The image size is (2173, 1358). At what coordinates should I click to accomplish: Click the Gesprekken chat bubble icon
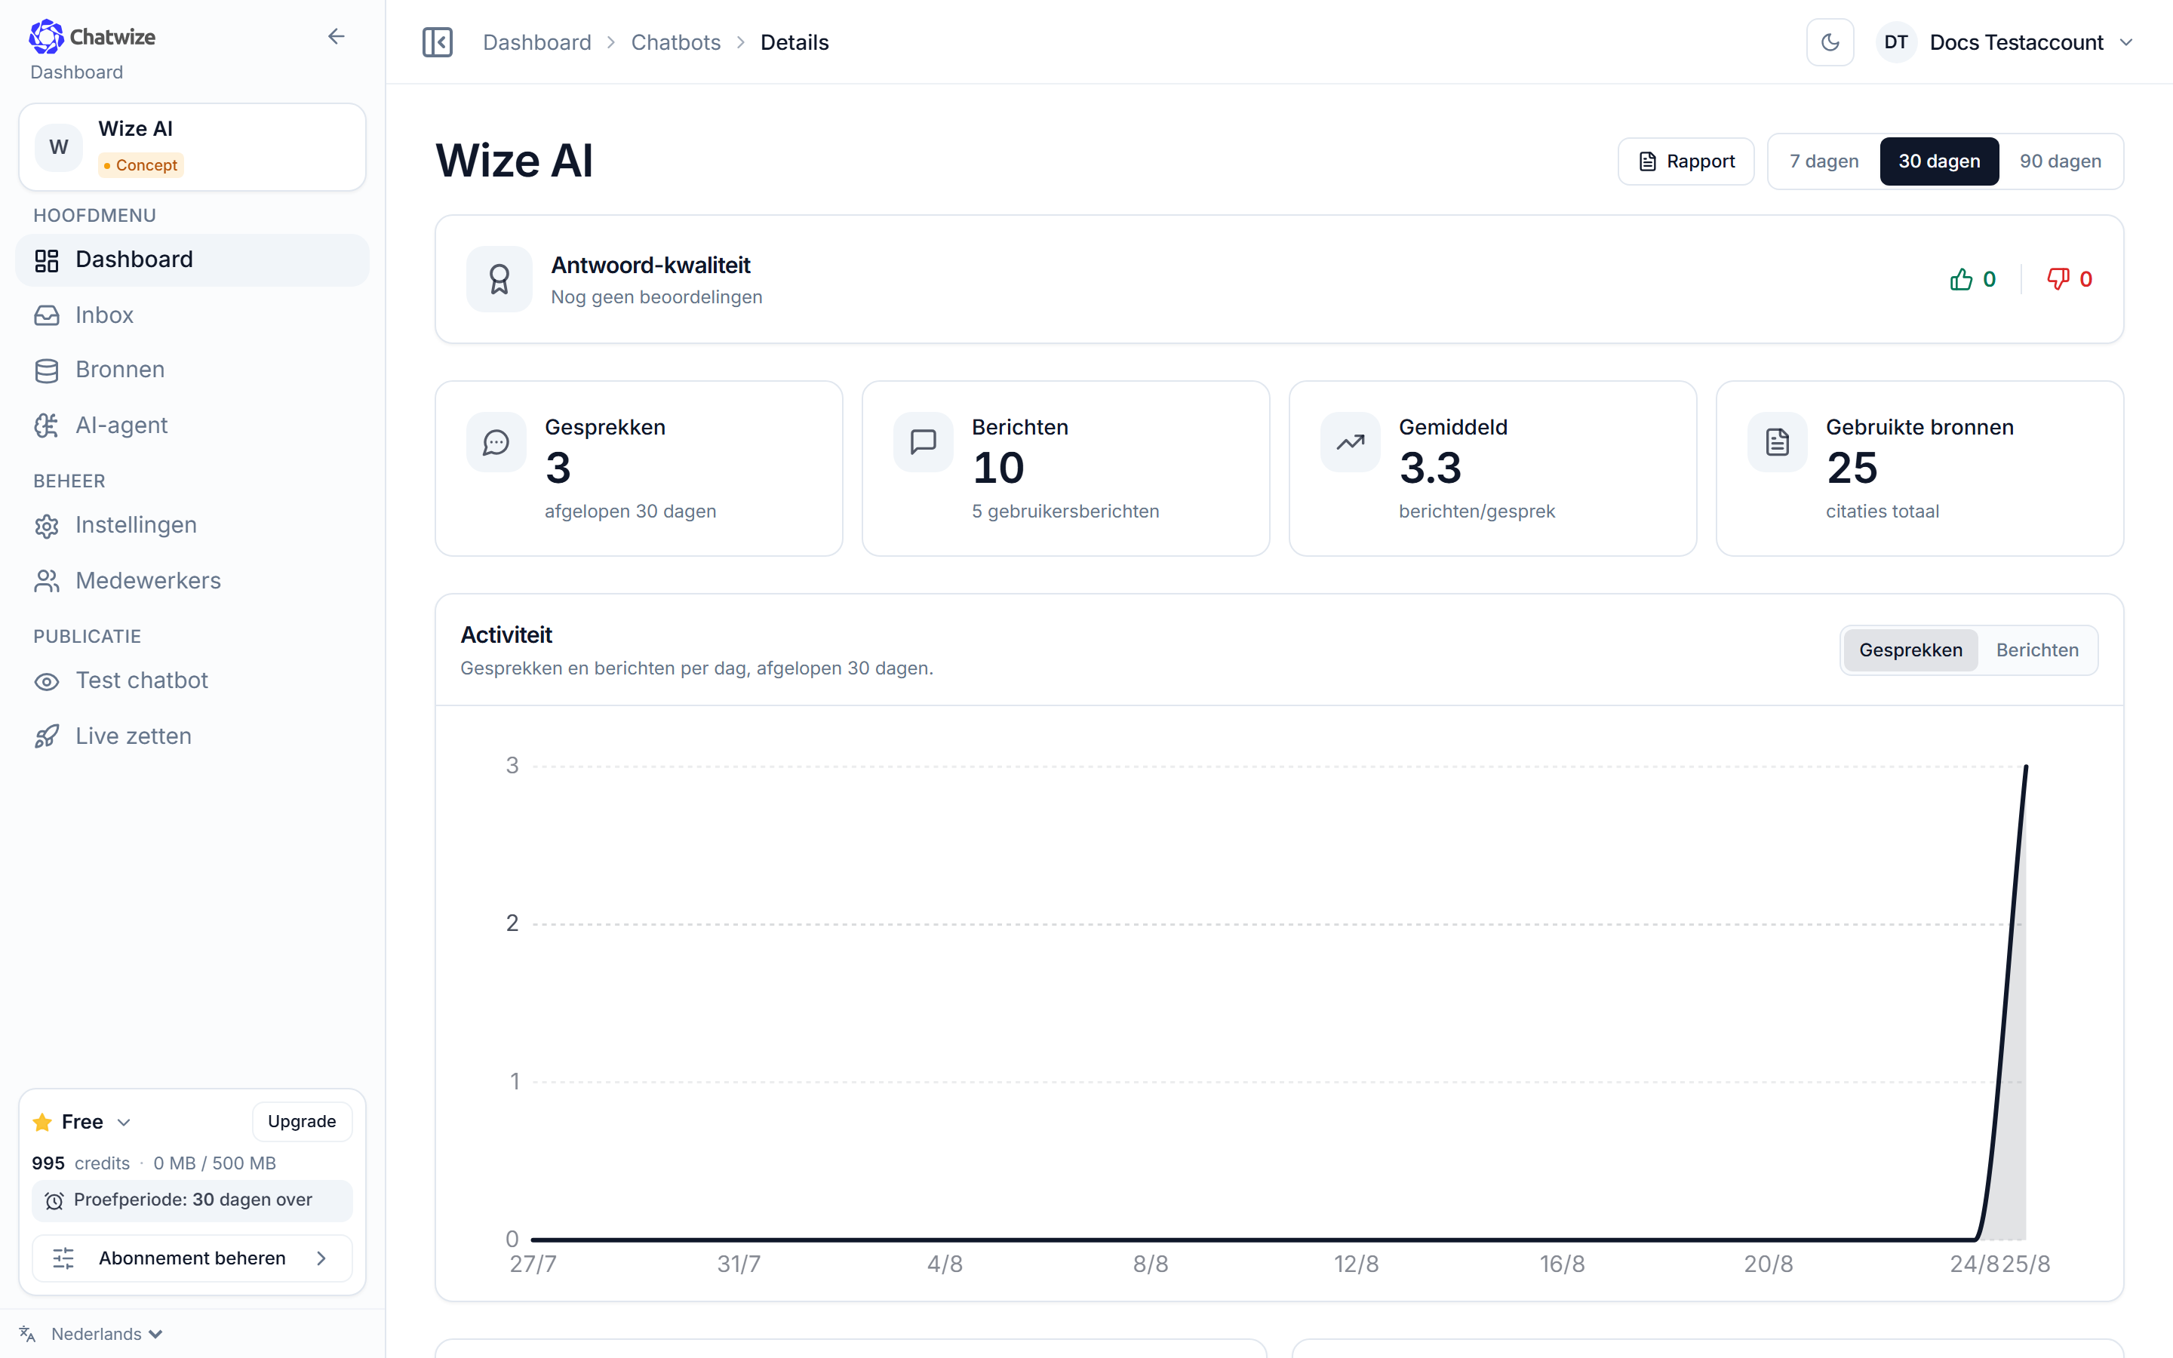[x=496, y=442]
